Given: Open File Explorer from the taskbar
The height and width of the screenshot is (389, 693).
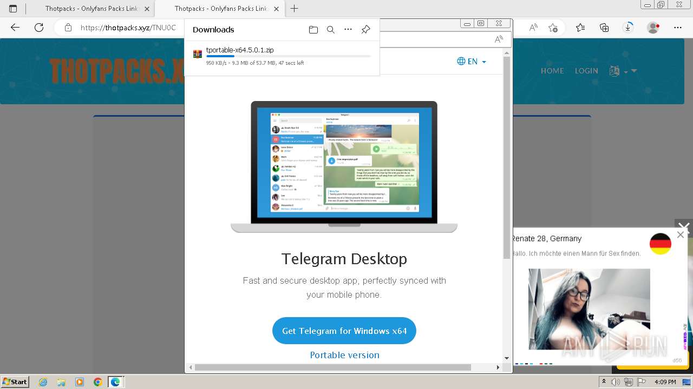Looking at the screenshot, I should 62,382.
